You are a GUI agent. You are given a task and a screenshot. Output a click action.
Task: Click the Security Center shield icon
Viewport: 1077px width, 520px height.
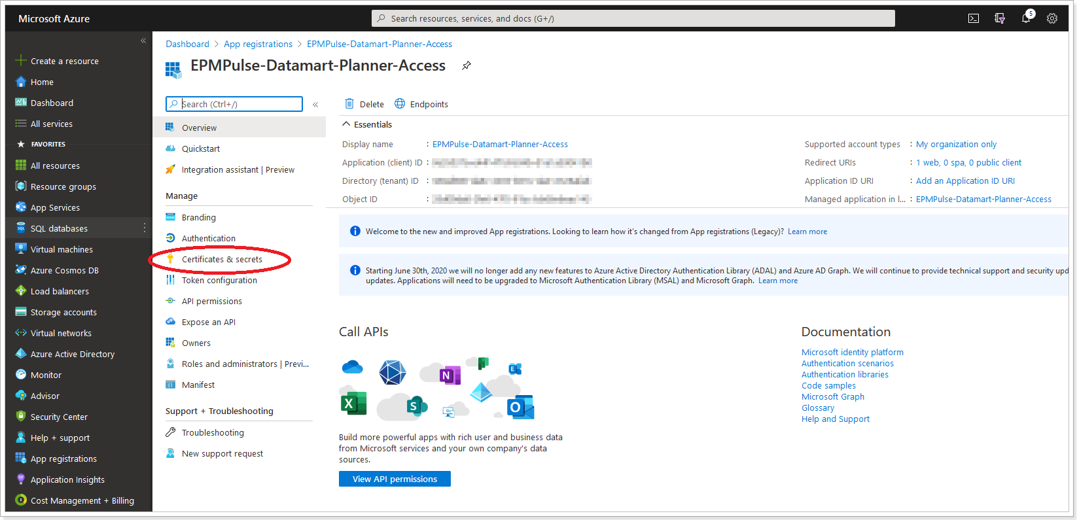(21, 417)
